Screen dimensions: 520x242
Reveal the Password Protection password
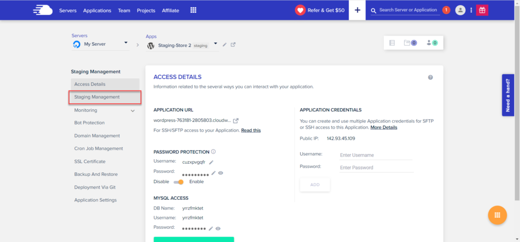[220, 173]
